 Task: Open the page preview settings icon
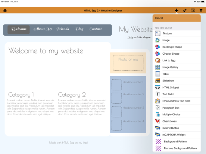pos(193,10)
